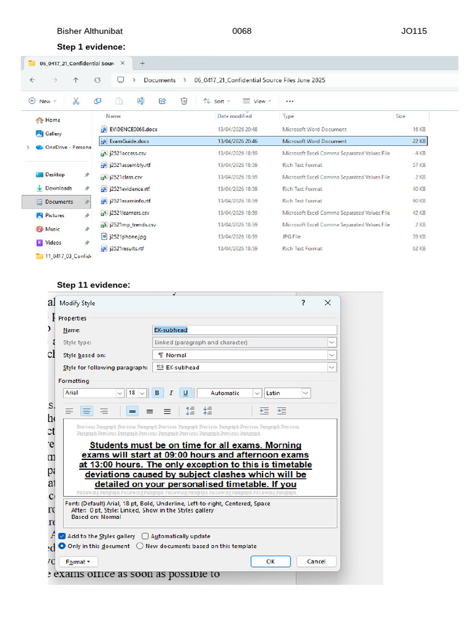Open Desktop in the navigation pane
Screen dimensions: 471x628
click(55, 175)
